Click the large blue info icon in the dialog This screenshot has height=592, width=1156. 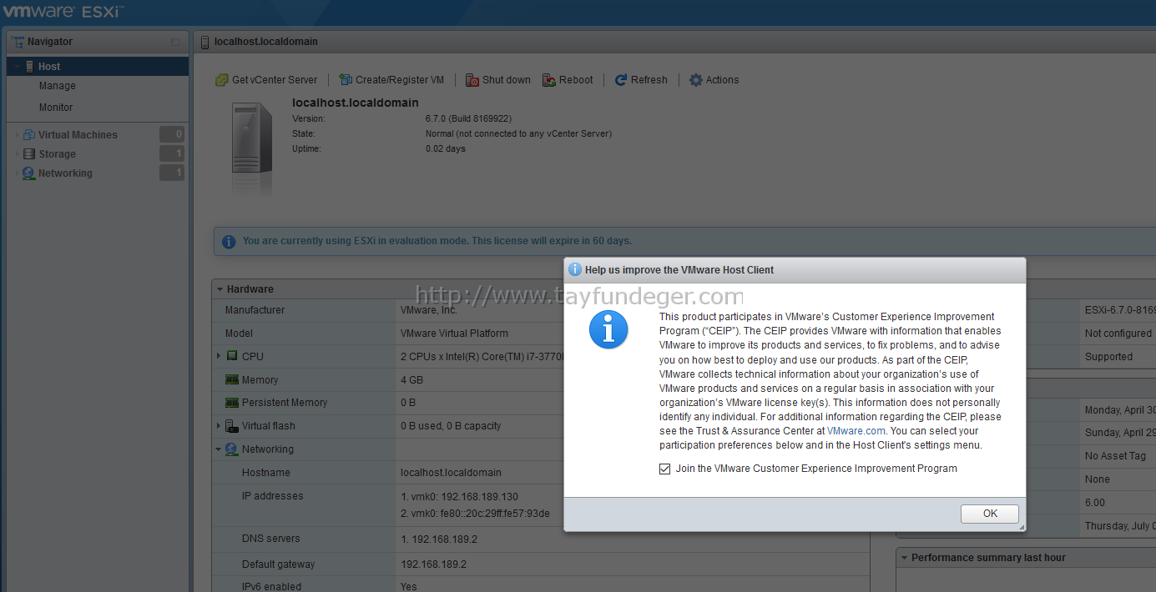tap(608, 330)
